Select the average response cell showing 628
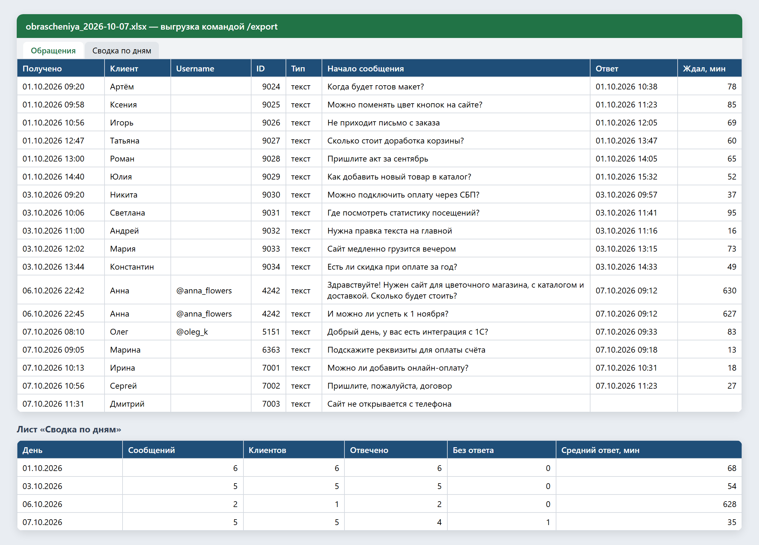Viewport: 759px width, 545px height. pyautogui.click(x=649, y=504)
